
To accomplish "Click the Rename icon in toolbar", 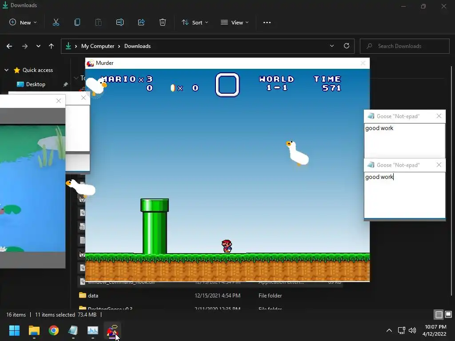I will [120, 22].
